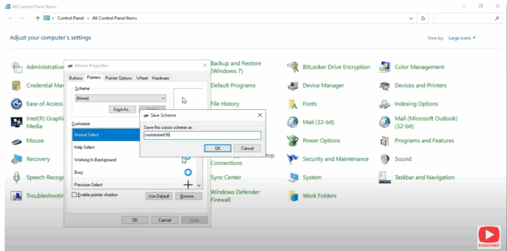Viewport: 507px width, 251px height.
Task: Open Security and Maintenance icon
Action: point(293,159)
